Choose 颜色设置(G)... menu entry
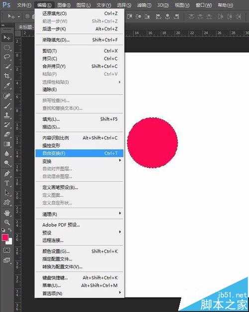 point(79,251)
